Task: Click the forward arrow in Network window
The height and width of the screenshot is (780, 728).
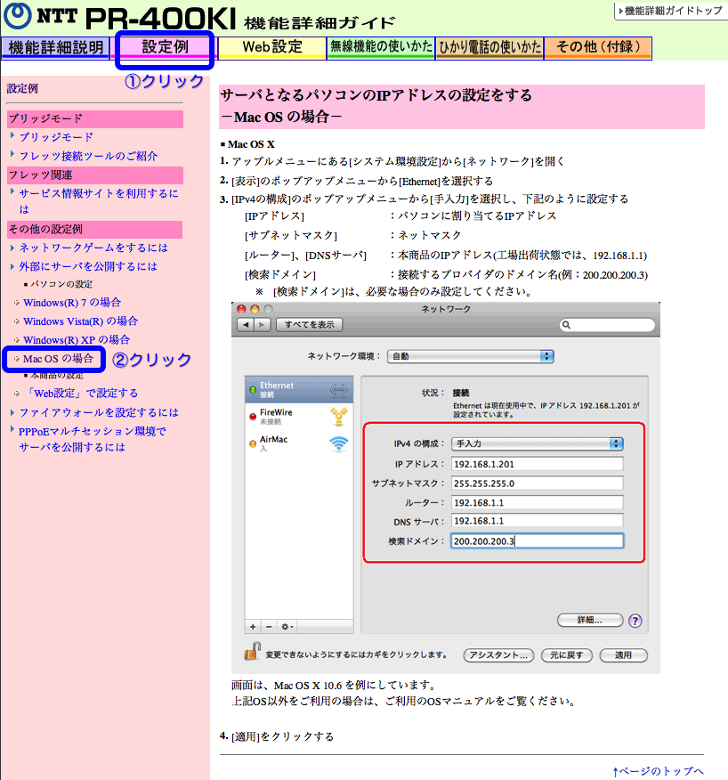Action: [x=262, y=325]
